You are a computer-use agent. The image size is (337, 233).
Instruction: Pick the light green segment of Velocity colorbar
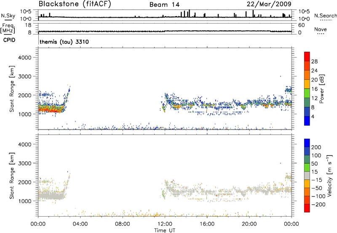click(x=307, y=167)
